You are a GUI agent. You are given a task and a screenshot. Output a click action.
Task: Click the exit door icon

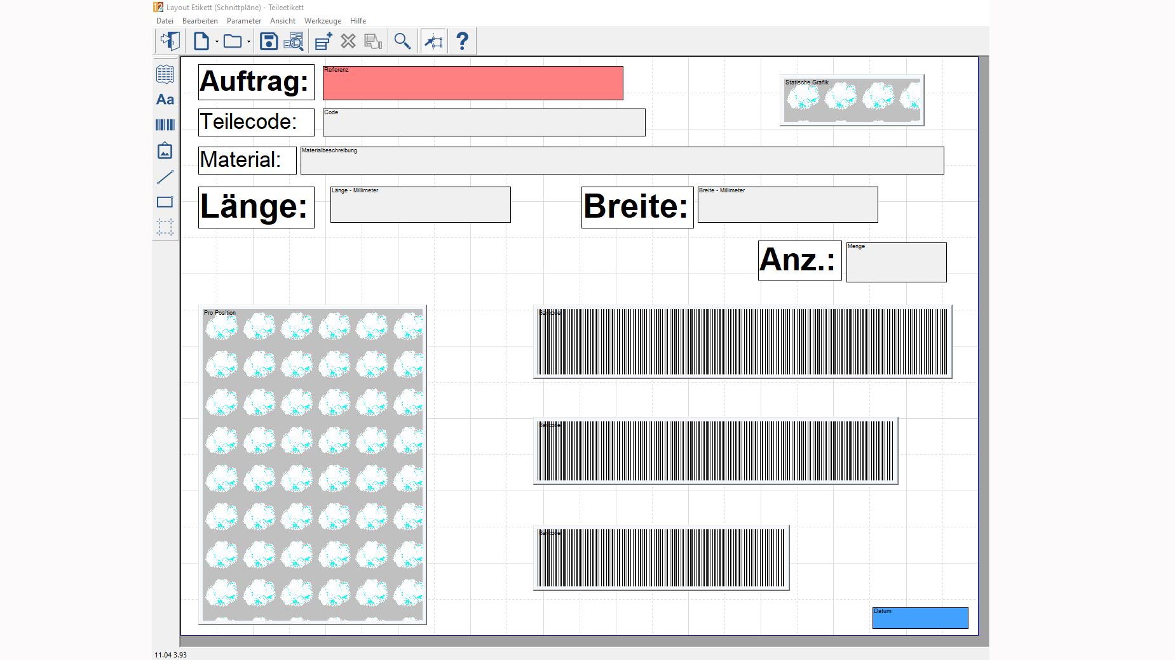[170, 41]
